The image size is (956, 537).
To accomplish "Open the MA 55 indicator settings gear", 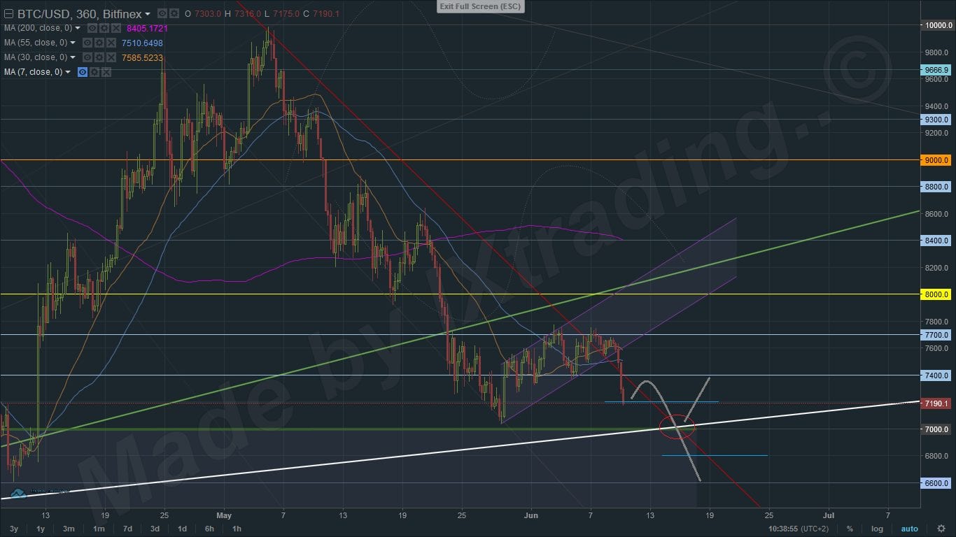I will click(x=99, y=43).
